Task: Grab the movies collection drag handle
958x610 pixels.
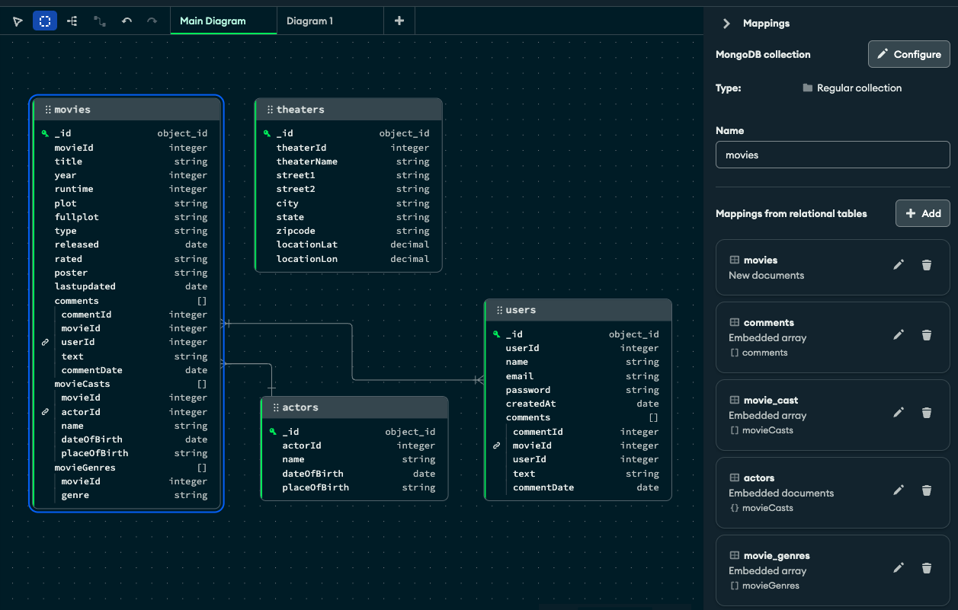Action: 48,110
